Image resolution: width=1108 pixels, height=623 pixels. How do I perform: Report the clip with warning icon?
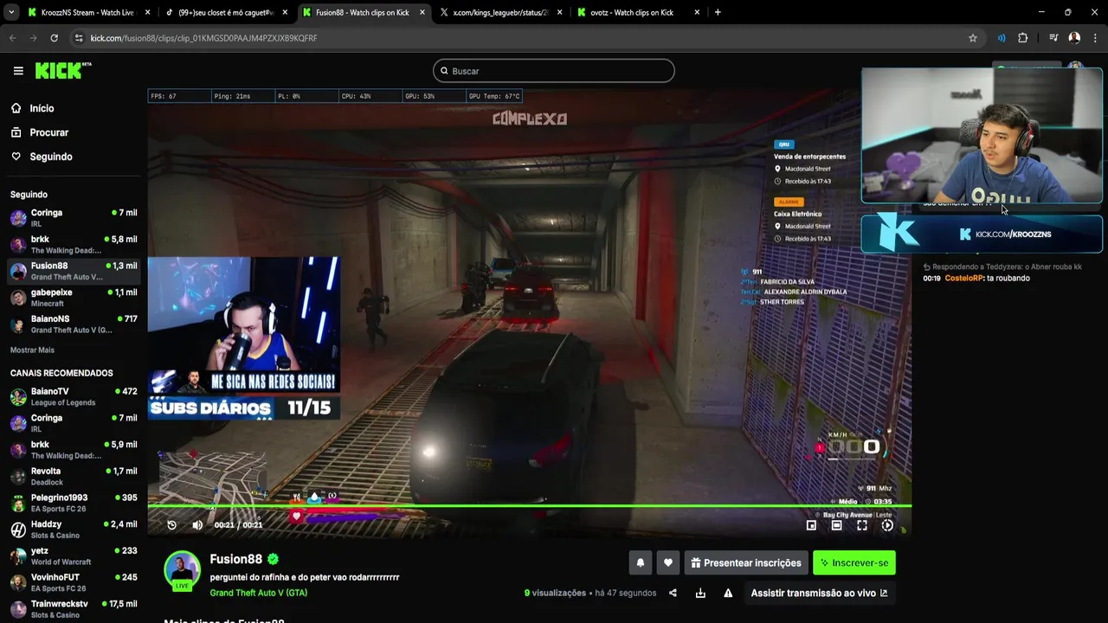tap(728, 593)
